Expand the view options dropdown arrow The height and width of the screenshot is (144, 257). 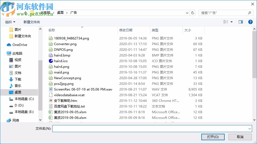coord(231,22)
